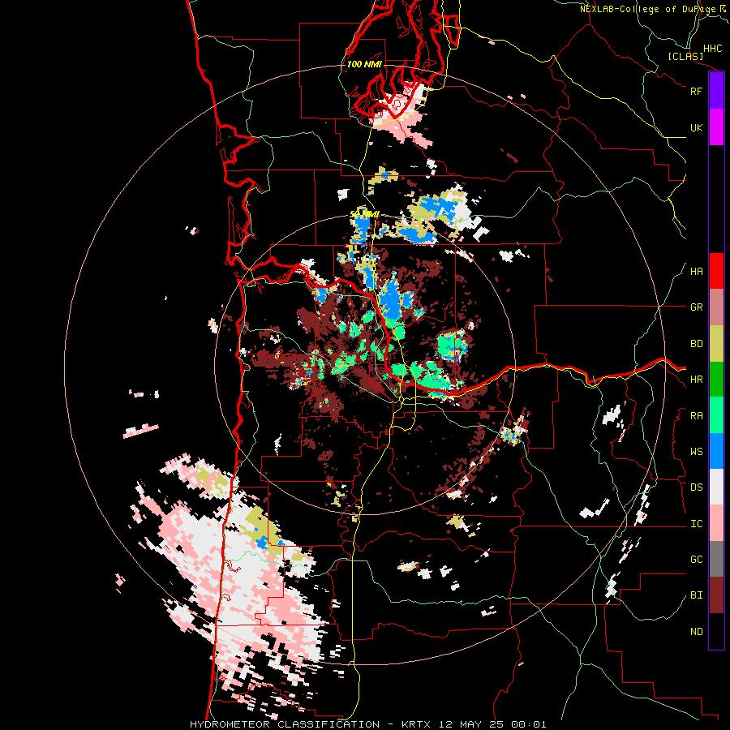Click the purple RF legend swatch
The image size is (730, 730).
click(x=716, y=91)
